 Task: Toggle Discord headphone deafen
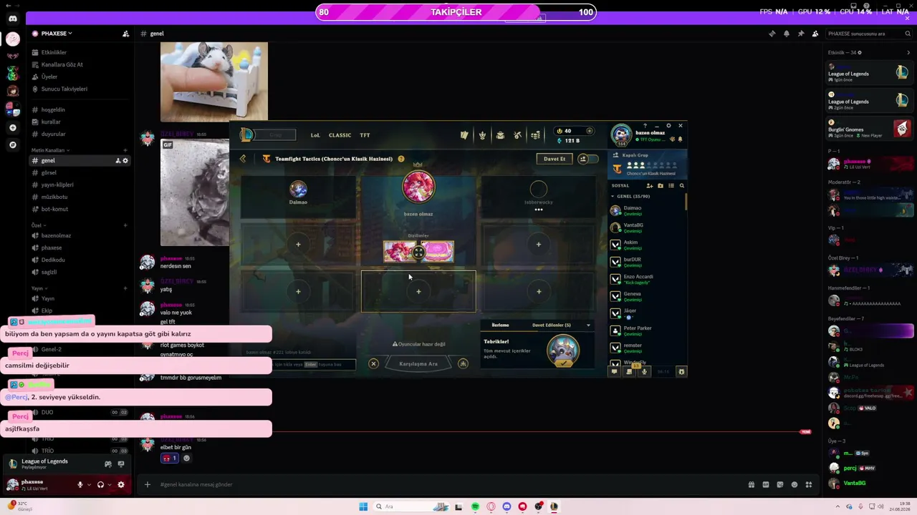[x=100, y=484]
